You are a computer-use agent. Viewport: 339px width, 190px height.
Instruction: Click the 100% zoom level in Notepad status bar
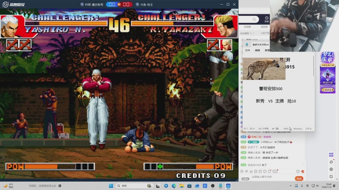(x=286, y=129)
